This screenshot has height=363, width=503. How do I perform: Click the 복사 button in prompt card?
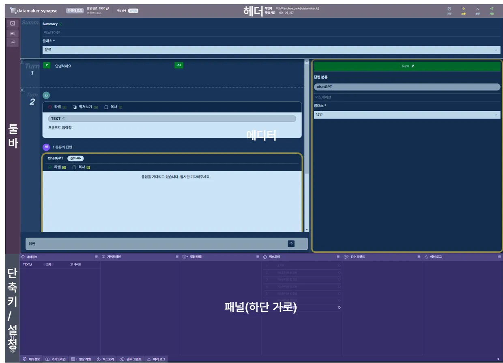[x=113, y=107]
